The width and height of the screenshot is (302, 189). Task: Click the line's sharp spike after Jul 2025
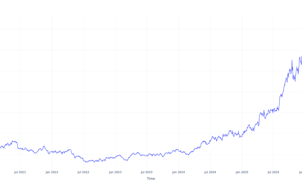pos(292,60)
